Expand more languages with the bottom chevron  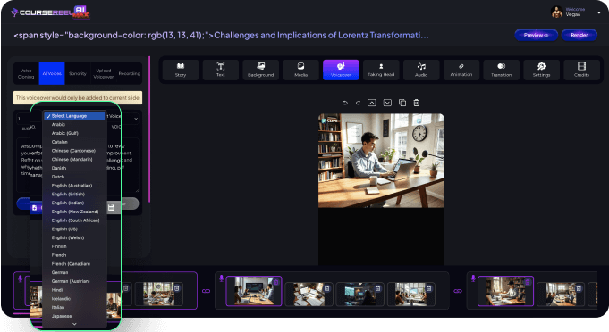(x=74, y=324)
